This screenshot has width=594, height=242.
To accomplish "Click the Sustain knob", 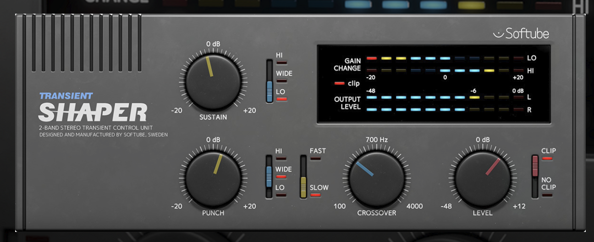I will click(213, 81).
